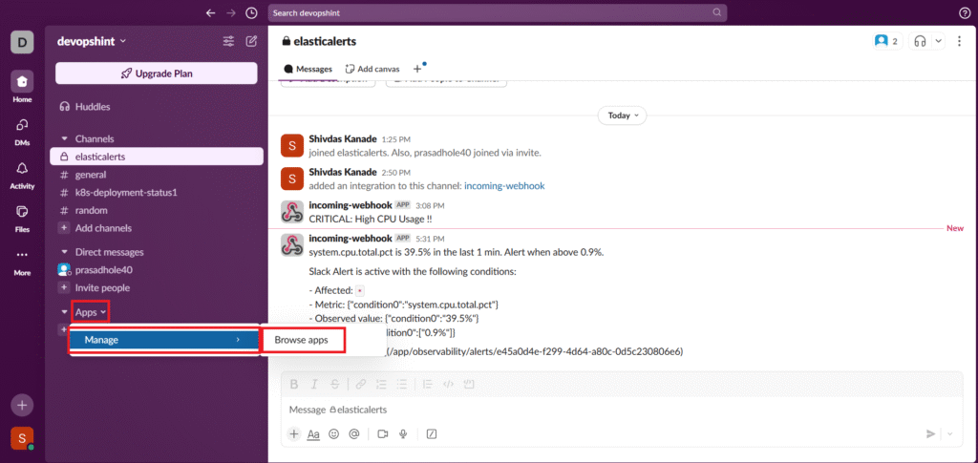
Task: Start a huddle with the headphones icon
Action: (x=920, y=41)
